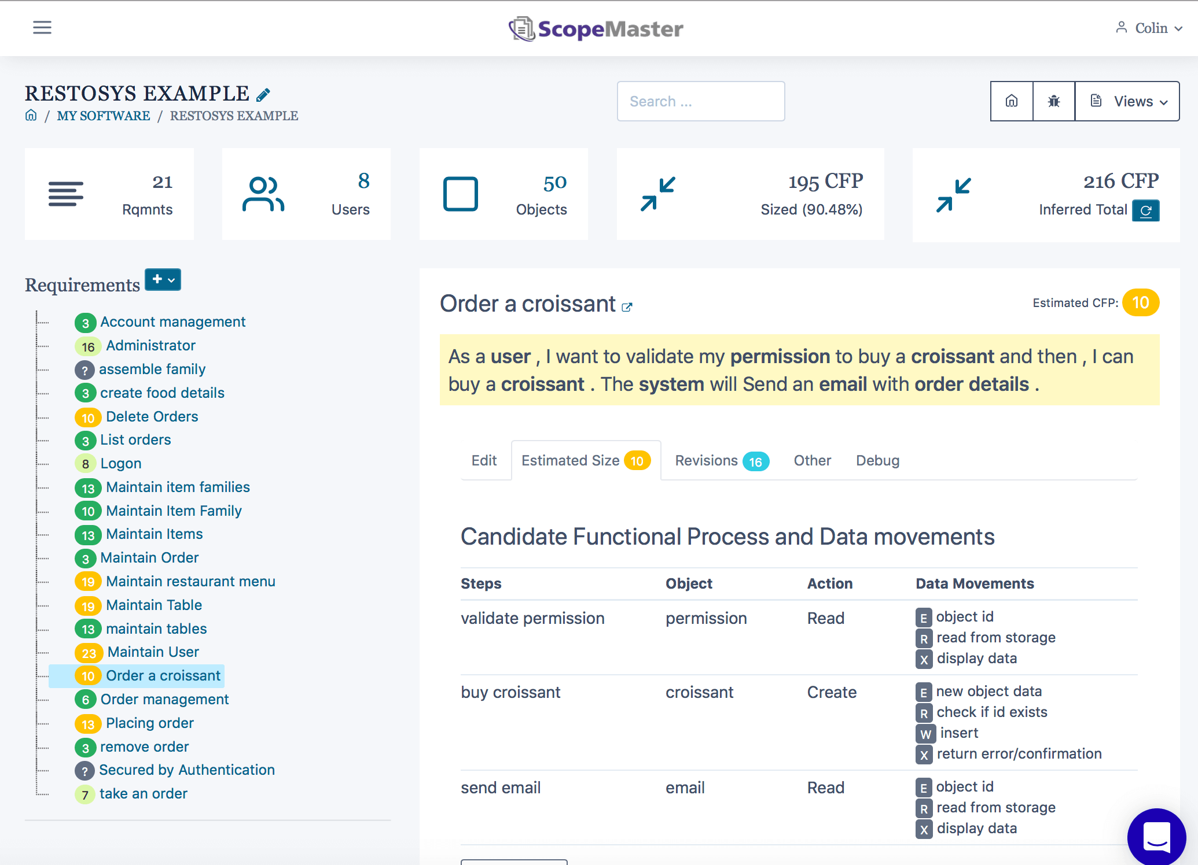
Task: Open Maintain restaurant menu requirement
Action: pyautogui.click(x=190, y=581)
